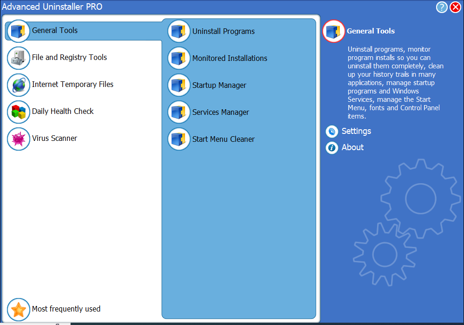Run the Start Menu Cleaner tool
Viewport: 464px width, 325px height.
tap(224, 139)
